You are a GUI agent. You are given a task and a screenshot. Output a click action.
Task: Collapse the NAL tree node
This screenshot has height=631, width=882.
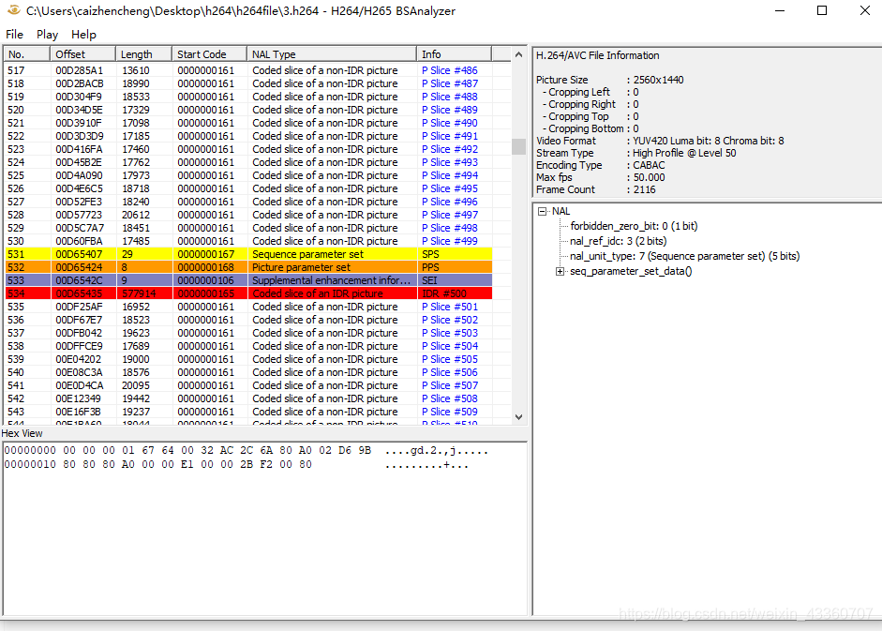tap(543, 211)
